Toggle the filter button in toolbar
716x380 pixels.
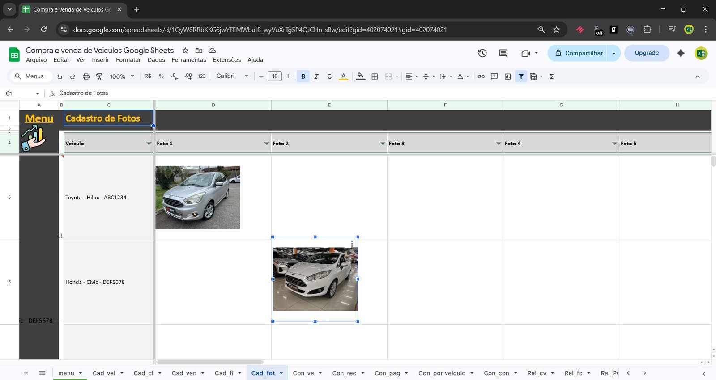(x=521, y=76)
